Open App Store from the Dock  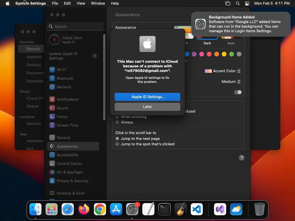116,209
